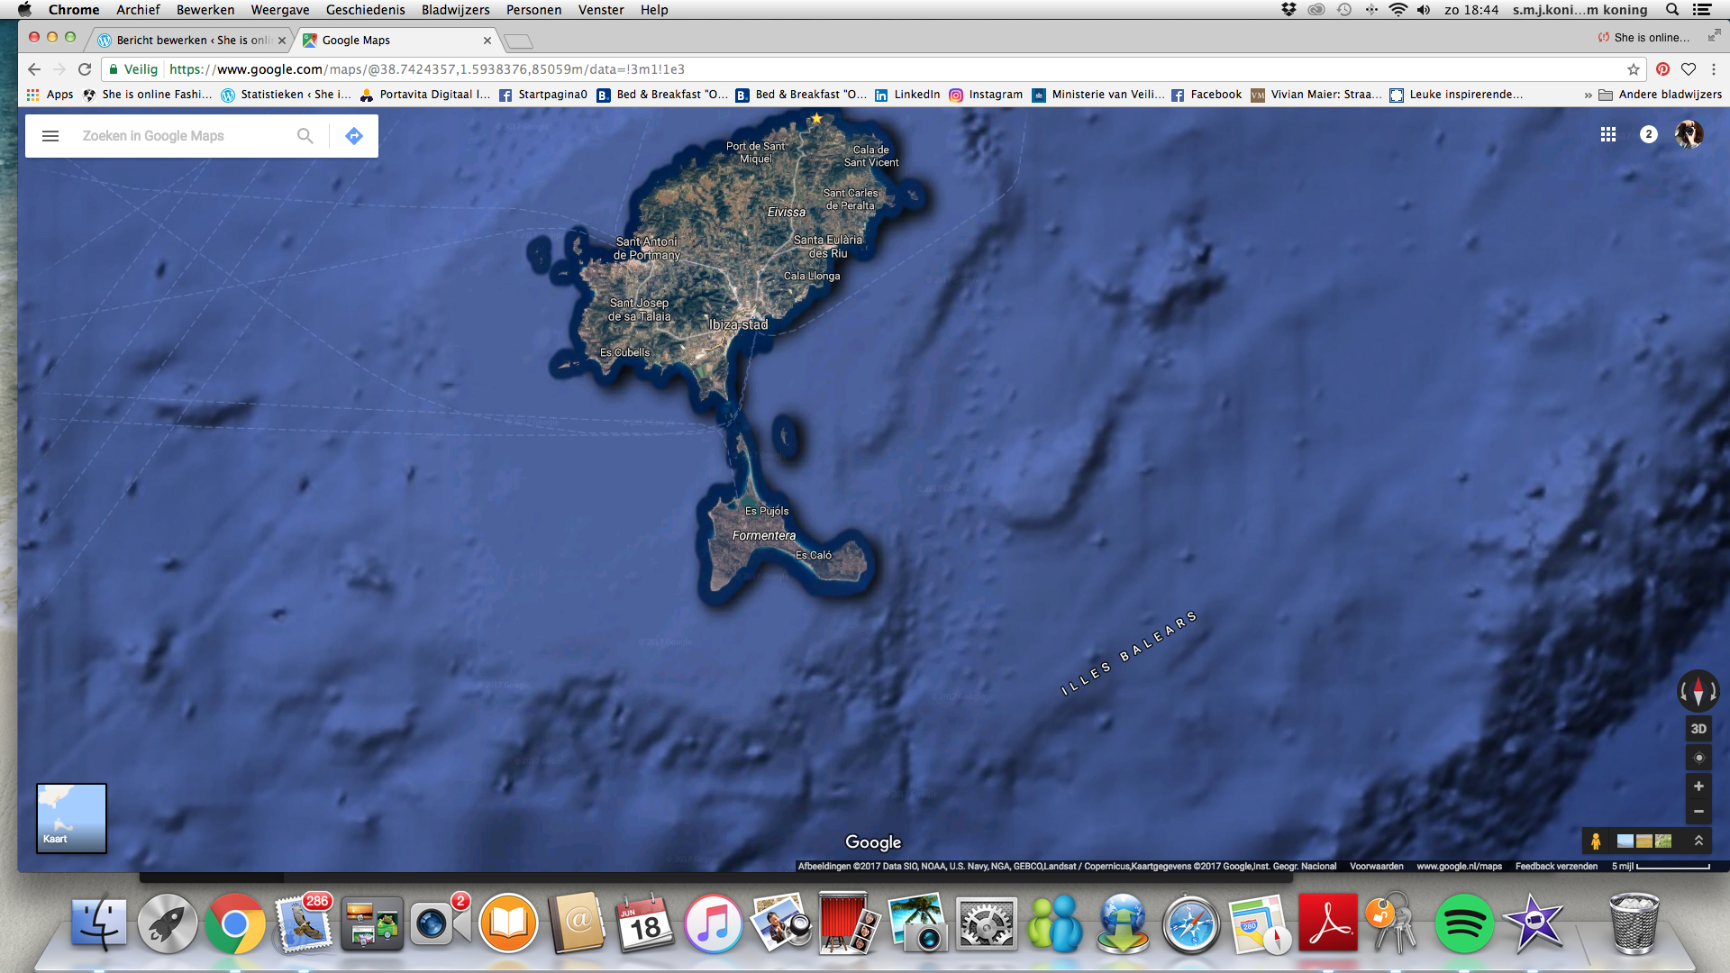Open the Google apps grid
The height and width of the screenshot is (973, 1730).
1608,134
